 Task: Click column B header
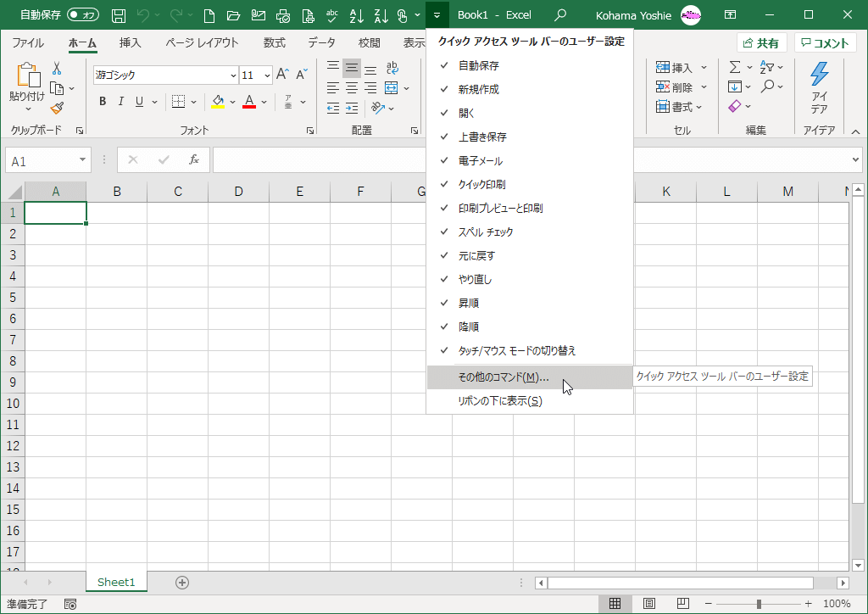(x=117, y=192)
